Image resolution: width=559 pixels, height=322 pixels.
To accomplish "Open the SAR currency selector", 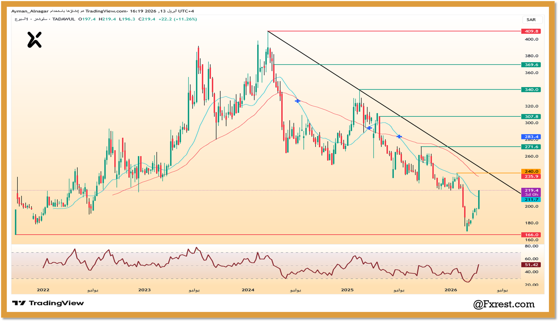I will [531, 20].
